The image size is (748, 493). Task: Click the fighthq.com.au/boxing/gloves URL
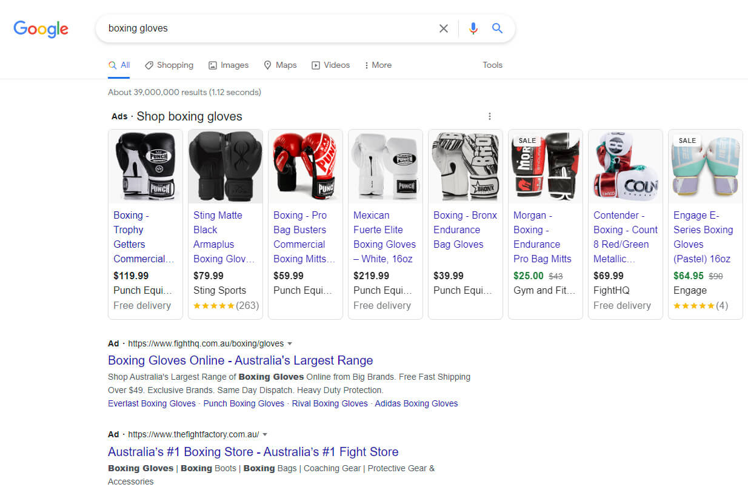point(206,343)
